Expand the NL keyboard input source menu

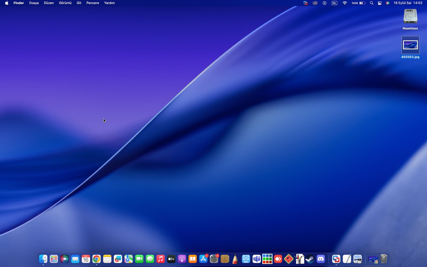(x=334, y=3)
